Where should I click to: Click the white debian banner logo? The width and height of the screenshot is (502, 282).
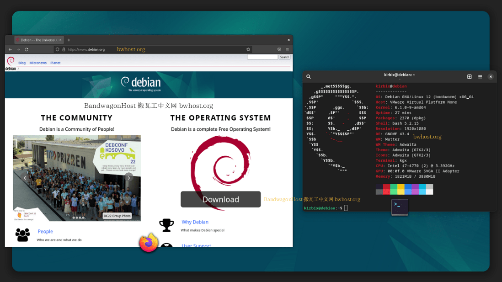coord(141,84)
